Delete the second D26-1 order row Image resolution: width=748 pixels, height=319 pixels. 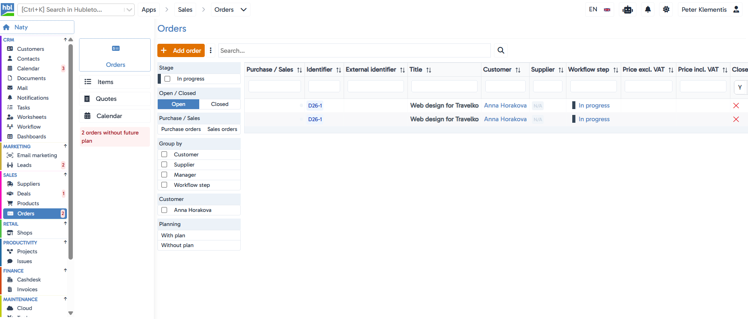point(736,119)
